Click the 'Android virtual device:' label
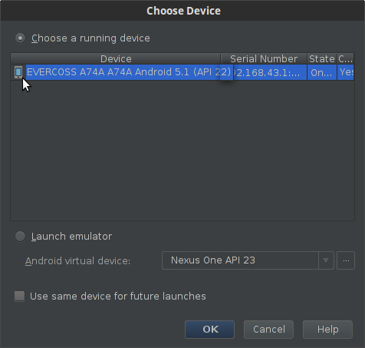Screen dimensions: 365x348 (x=78, y=261)
